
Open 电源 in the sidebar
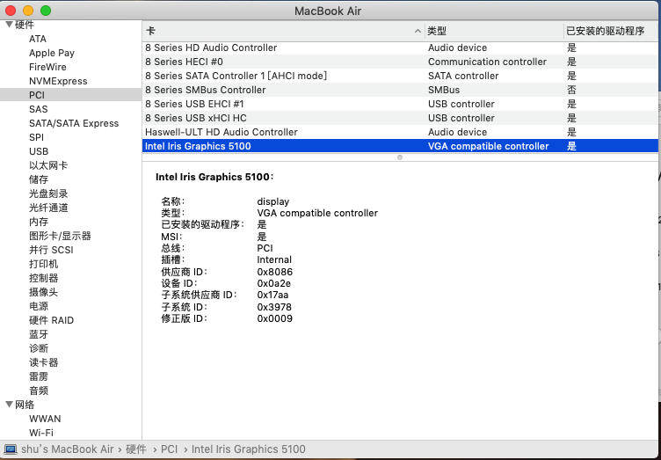click(x=39, y=306)
